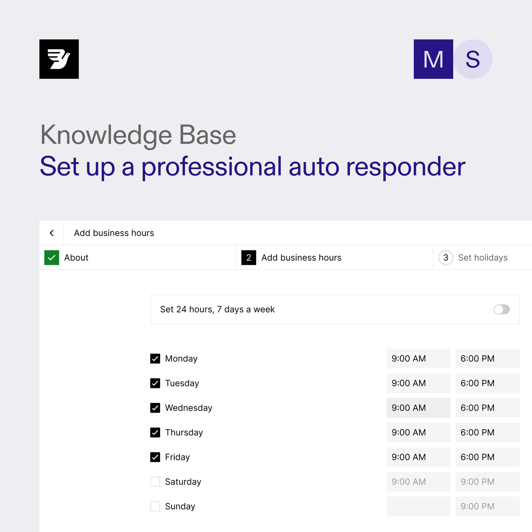
Task: Enable 24 hours, 7 days a week
Action: (501, 309)
